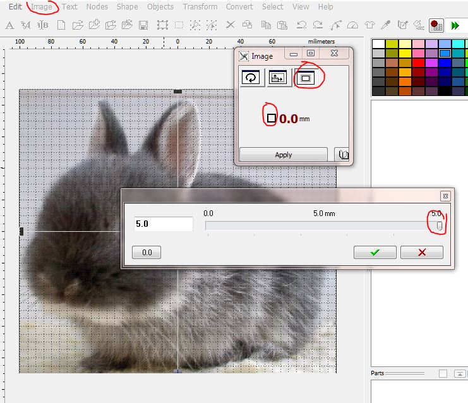Open the help book icon beside Apply
The image size is (468, 403).
click(343, 155)
